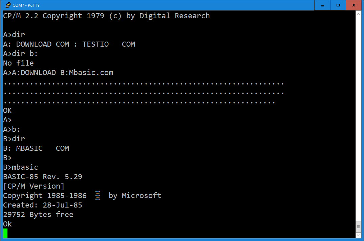Image resolution: width=364 pixels, height=241 pixels.
Task: Click the "No file" output text
Action: coord(18,63)
